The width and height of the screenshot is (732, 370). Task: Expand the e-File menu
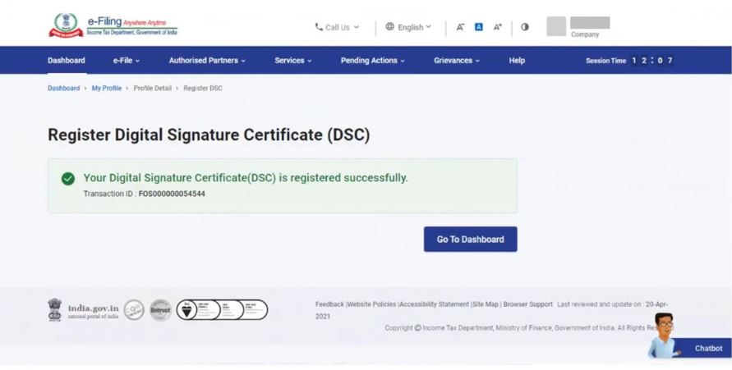[x=127, y=61]
